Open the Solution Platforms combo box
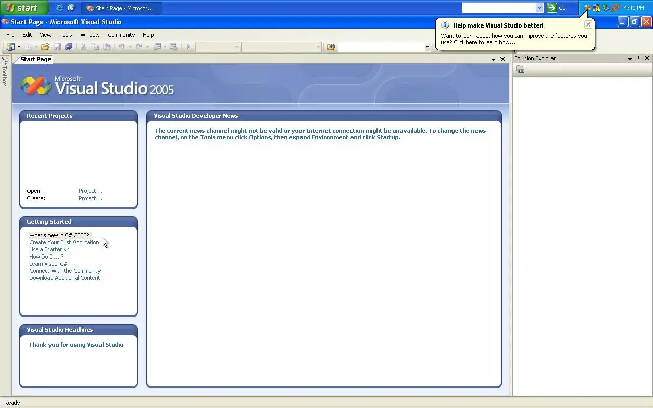653x408 pixels. click(281, 47)
